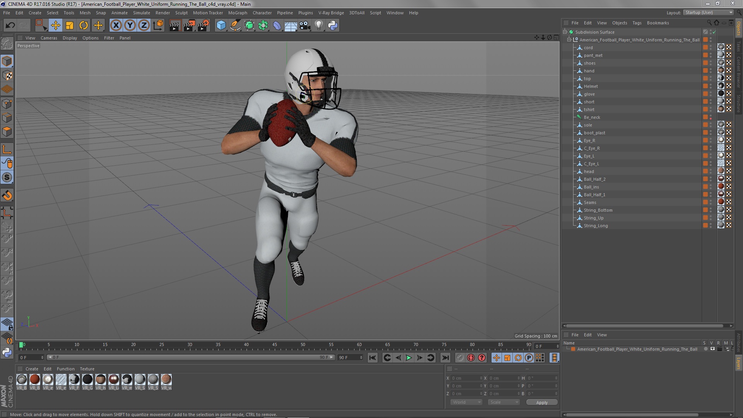Toggle Z axis lock
The image size is (743, 418).
(144, 26)
